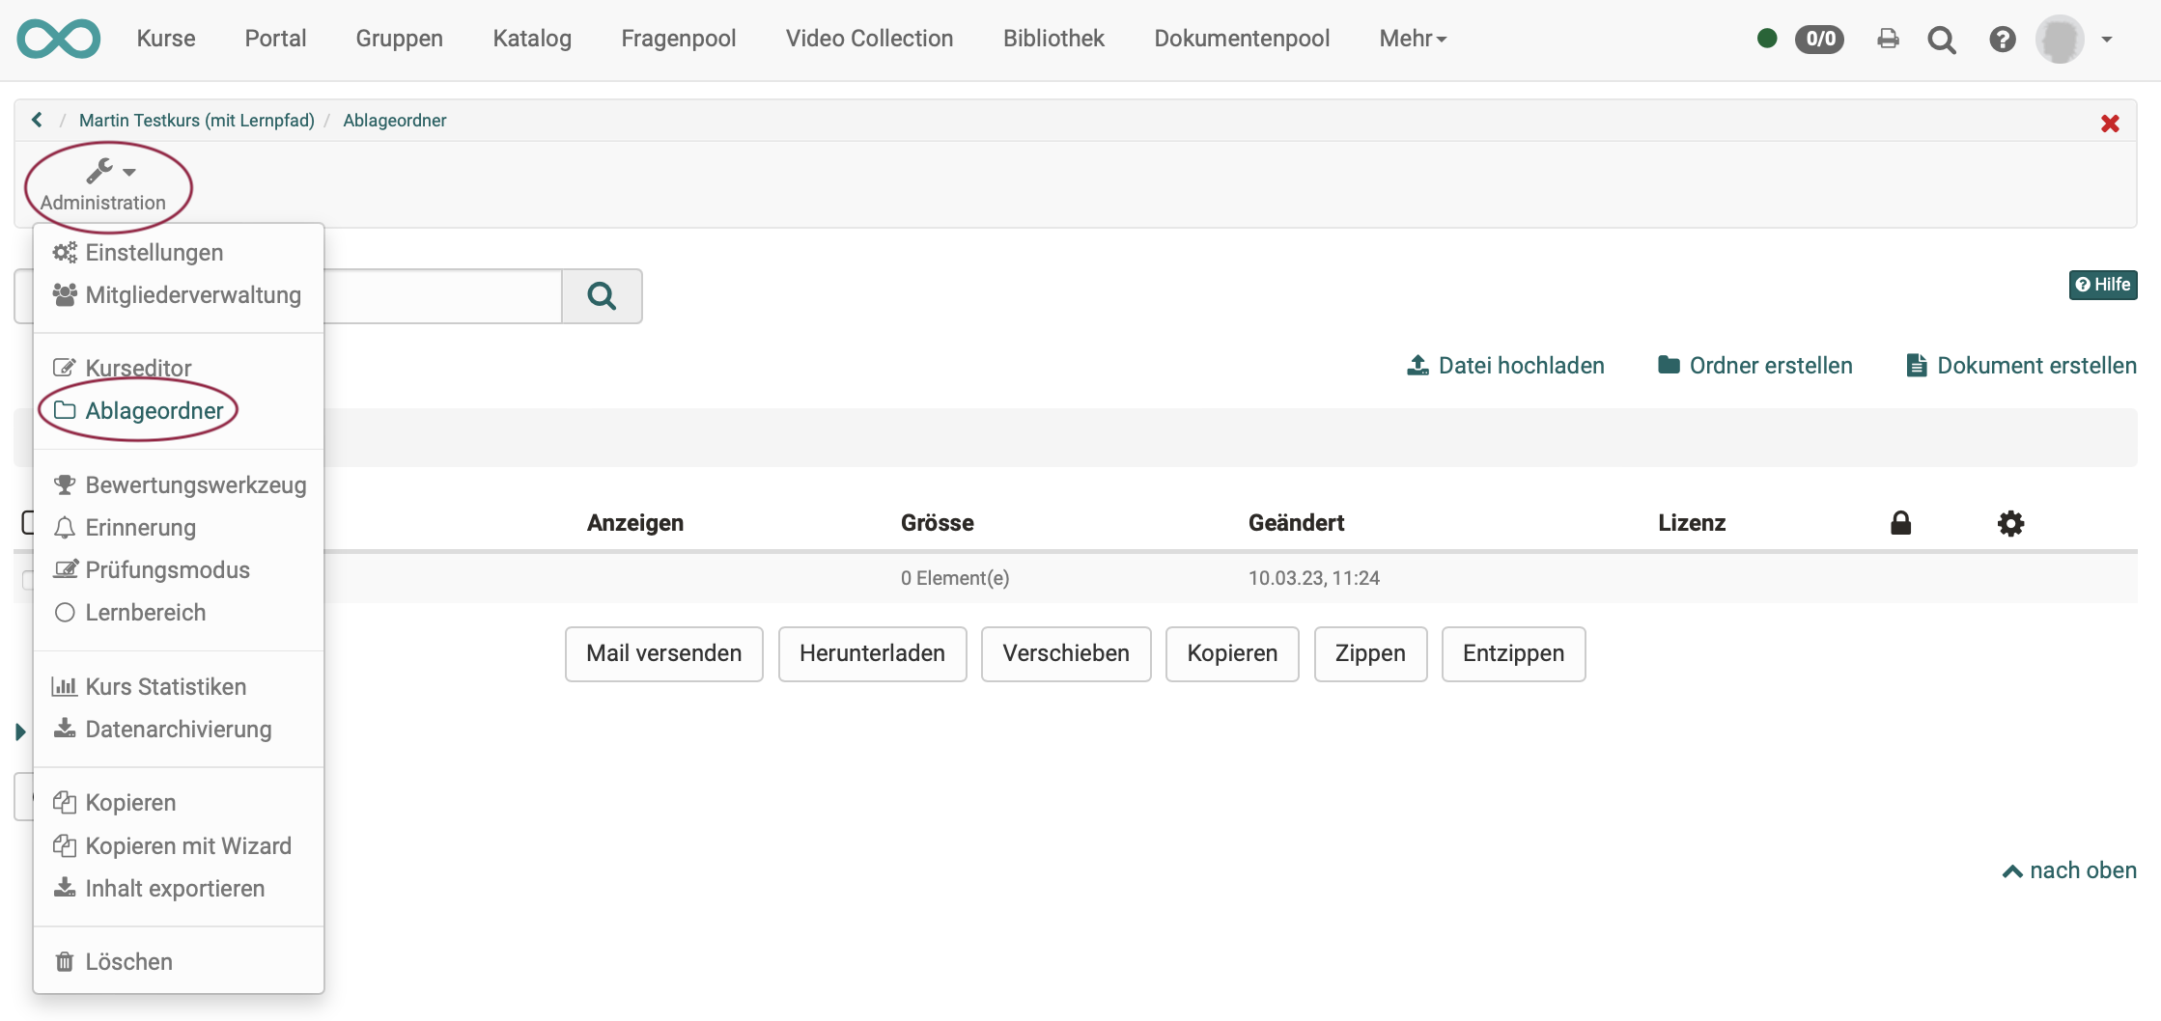This screenshot has width=2161, height=1021.
Task: Open the Mehr dropdown menu
Action: click(x=1412, y=39)
